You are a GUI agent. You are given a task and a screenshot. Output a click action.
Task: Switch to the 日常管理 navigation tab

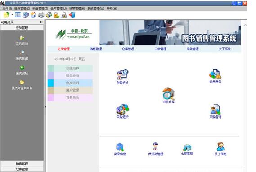click(160, 49)
